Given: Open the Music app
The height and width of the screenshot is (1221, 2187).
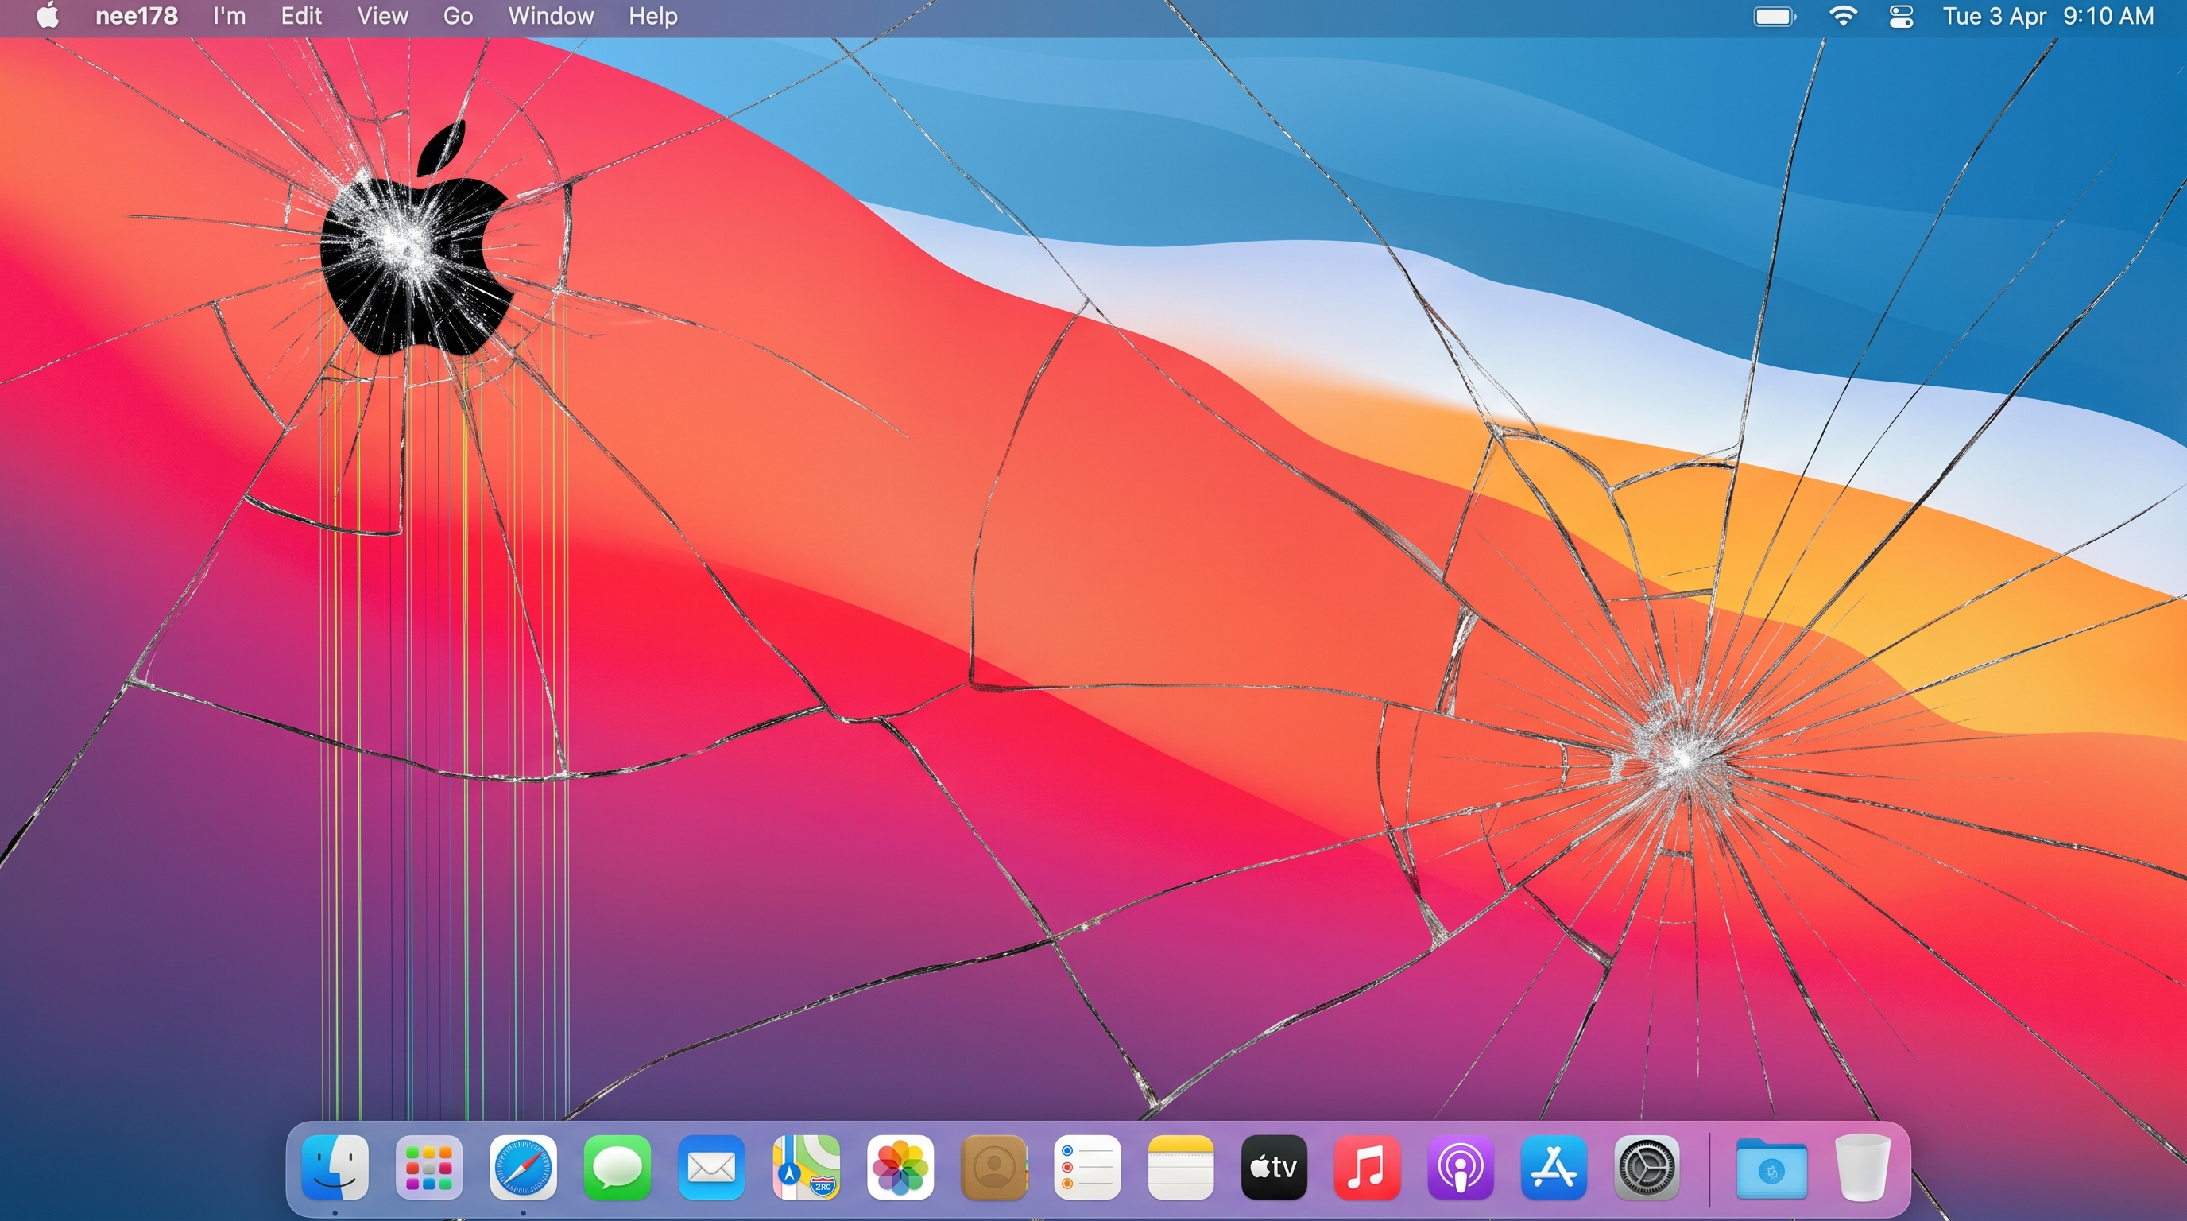Looking at the screenshot, I should (x=1367, y=1168).
